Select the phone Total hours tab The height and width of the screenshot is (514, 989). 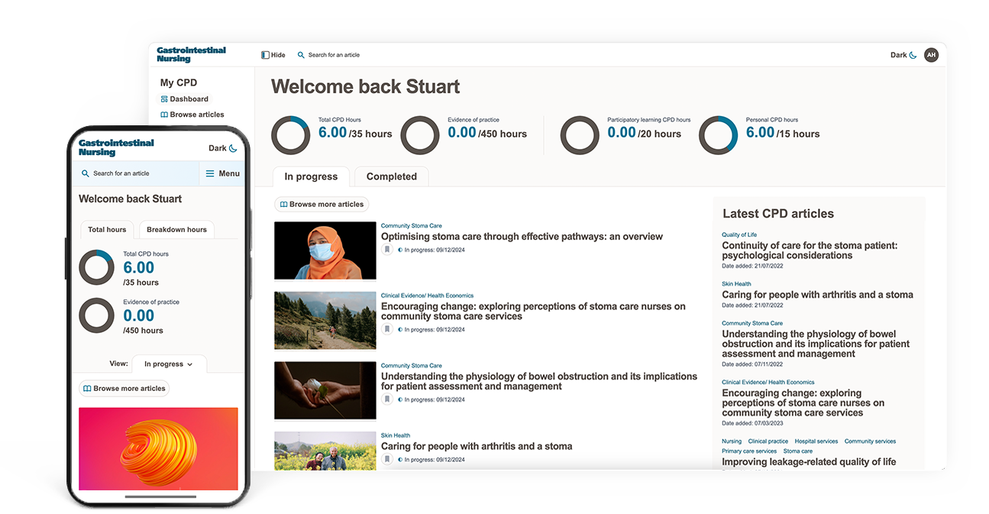coord(107,229)
